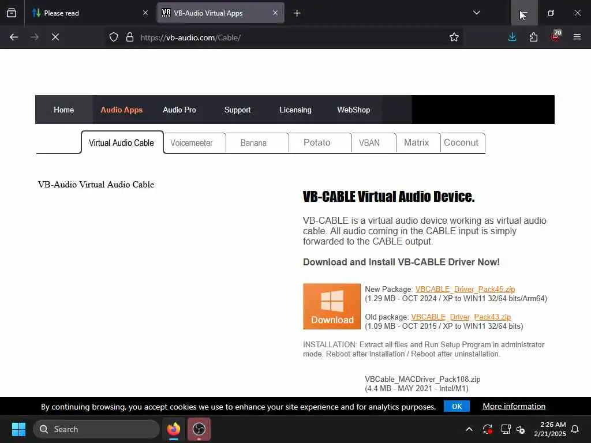The width and height of the screenshot is (591, 443).
Task: Switch to Banana tab
Action: (254, 143)
